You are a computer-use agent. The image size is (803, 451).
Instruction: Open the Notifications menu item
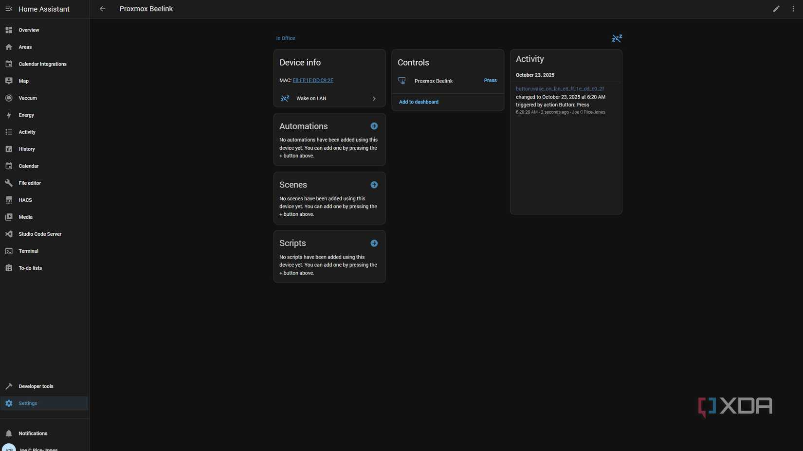tap(44, 434)
